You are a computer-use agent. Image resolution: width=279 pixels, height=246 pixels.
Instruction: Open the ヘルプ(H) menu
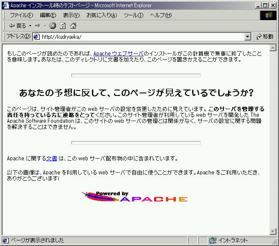pos(161,15)
